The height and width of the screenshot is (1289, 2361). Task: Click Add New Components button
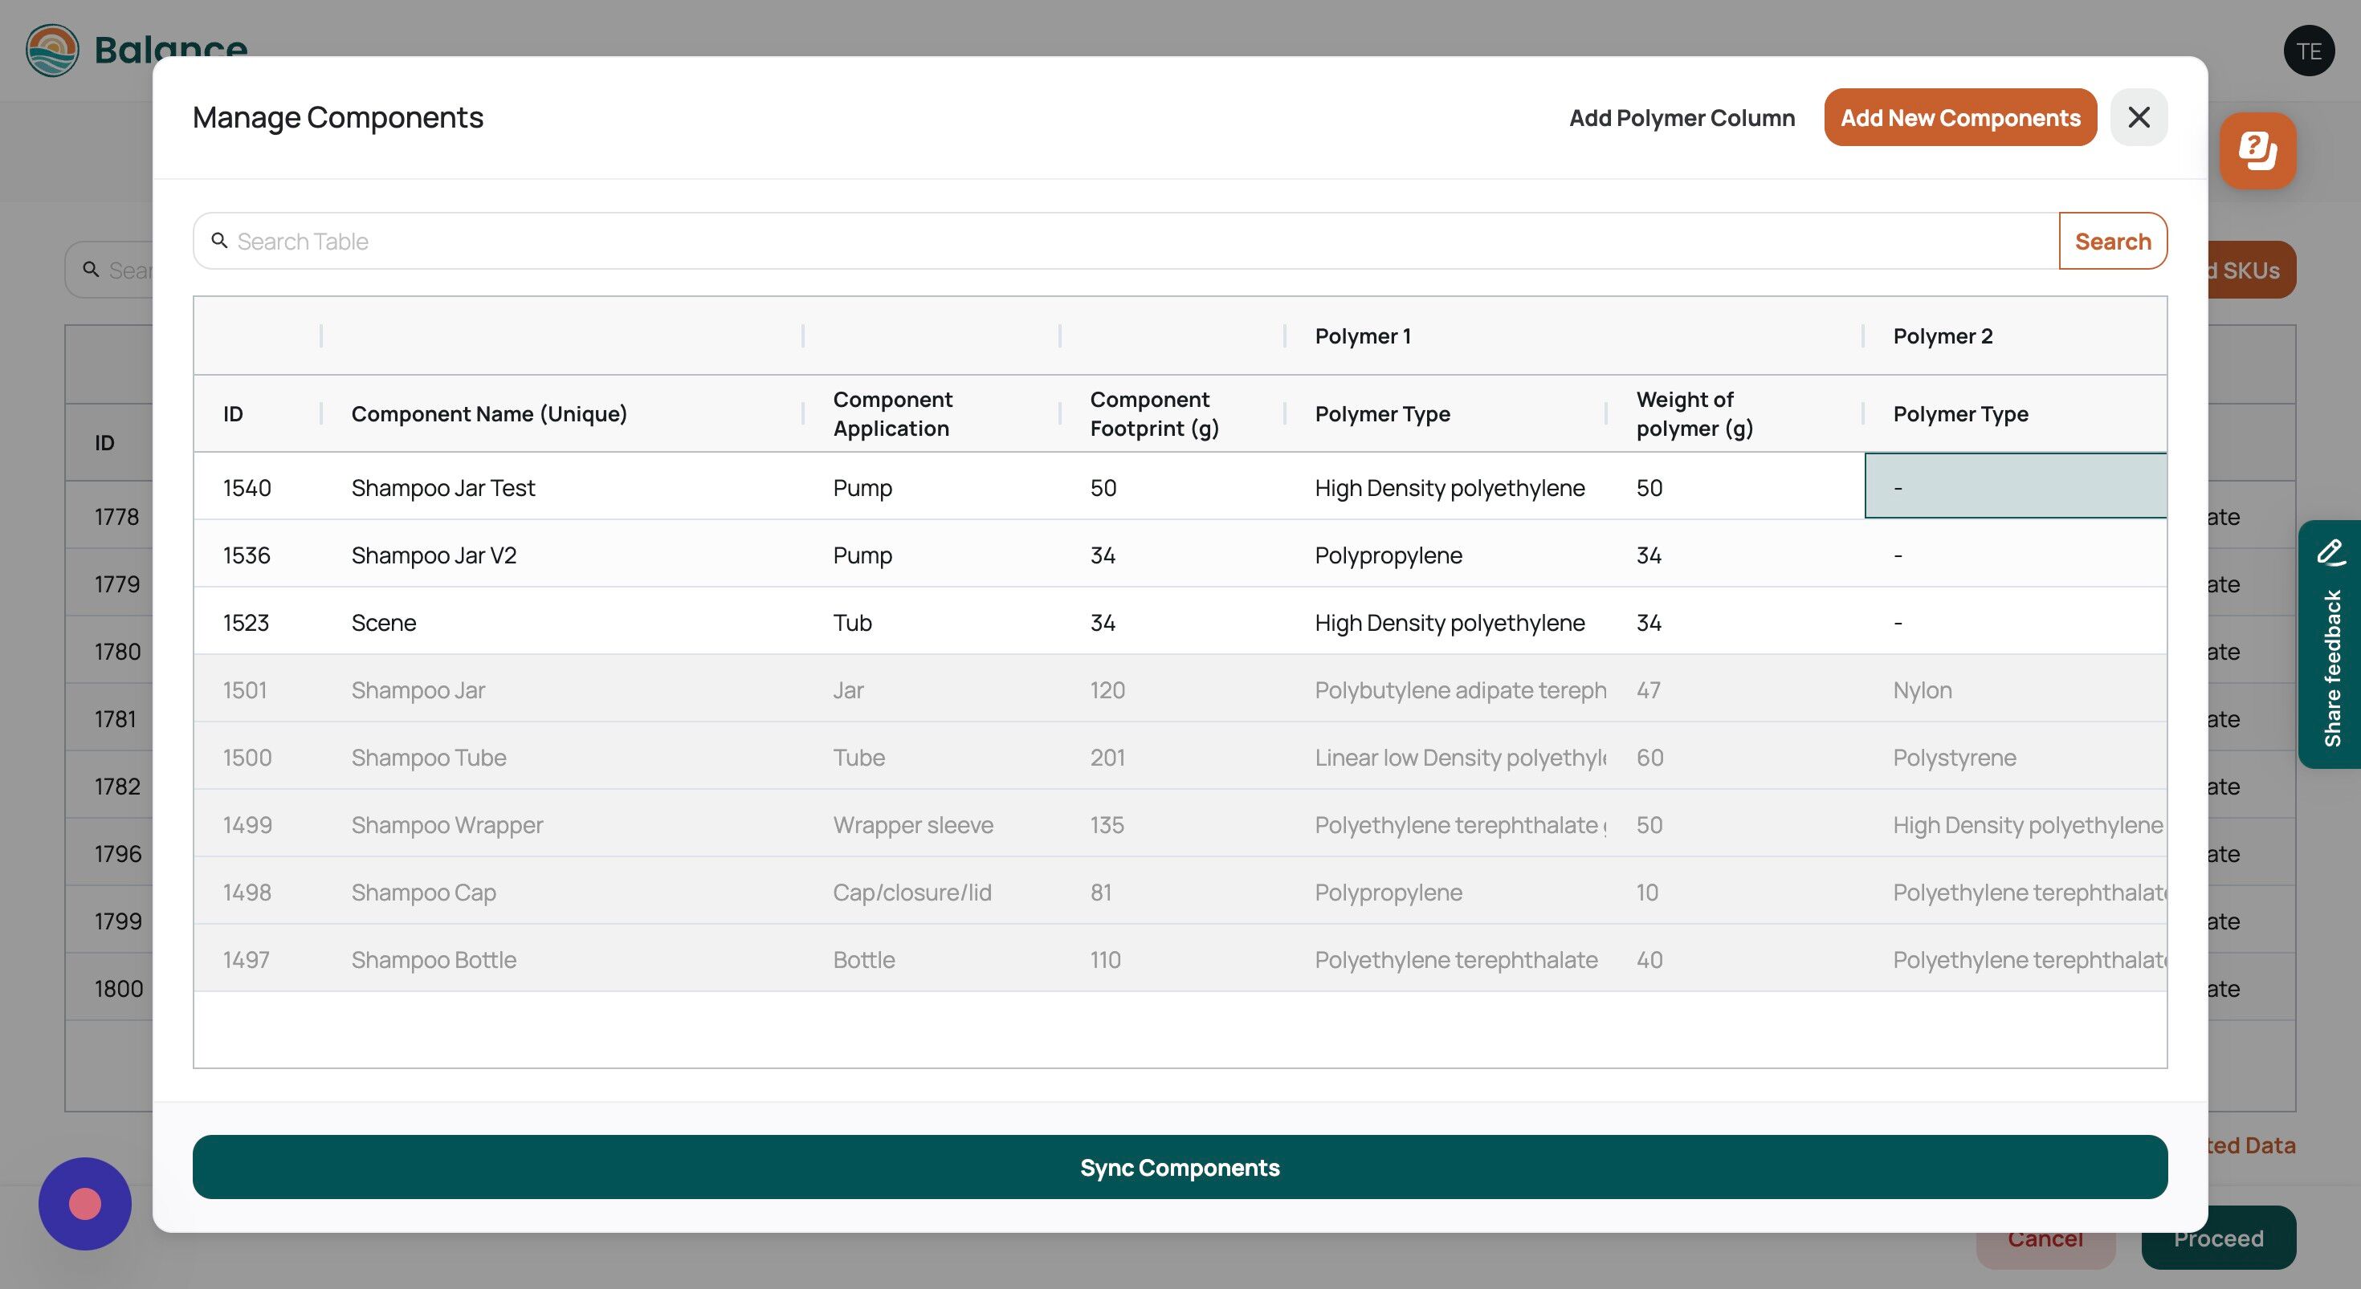point(1959,117)
